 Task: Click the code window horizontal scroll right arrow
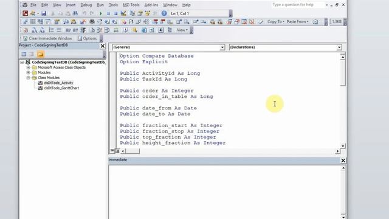(x=338, y=151)
